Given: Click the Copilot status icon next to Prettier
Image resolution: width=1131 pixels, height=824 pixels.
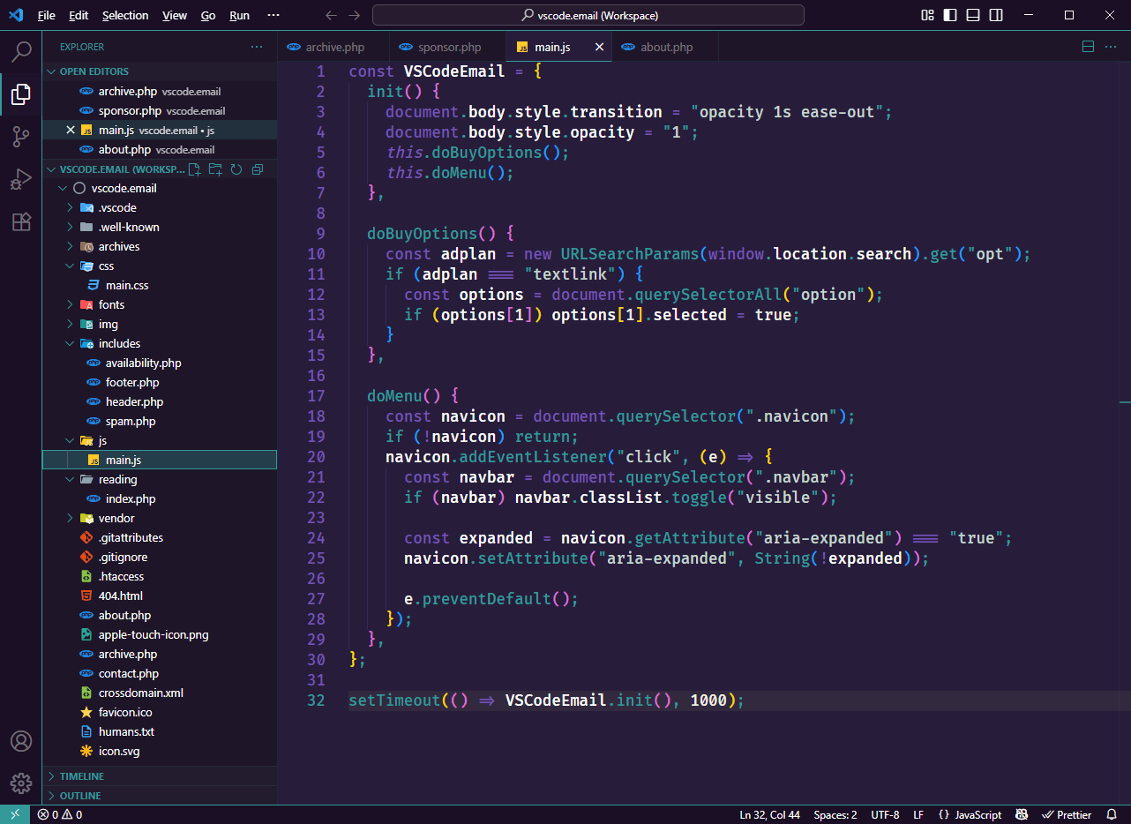Looking at the screenshot, I should [x=1022, y=814].
